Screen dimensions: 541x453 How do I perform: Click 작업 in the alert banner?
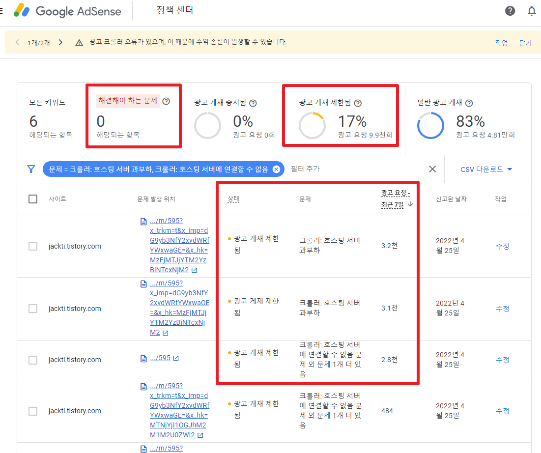[x=501, y=43]
